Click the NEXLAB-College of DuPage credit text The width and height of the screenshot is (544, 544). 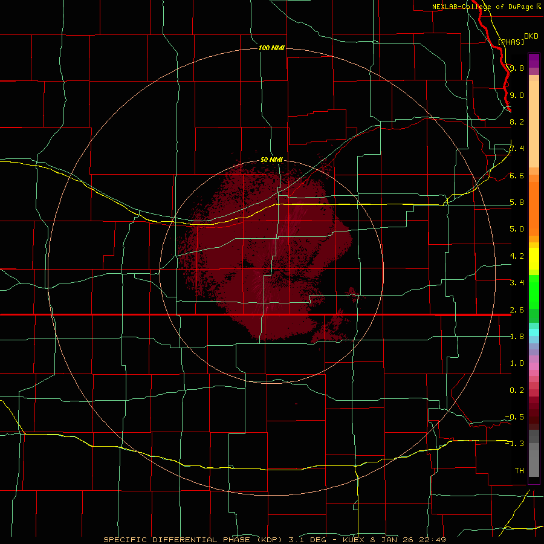[x=483, y=7]
